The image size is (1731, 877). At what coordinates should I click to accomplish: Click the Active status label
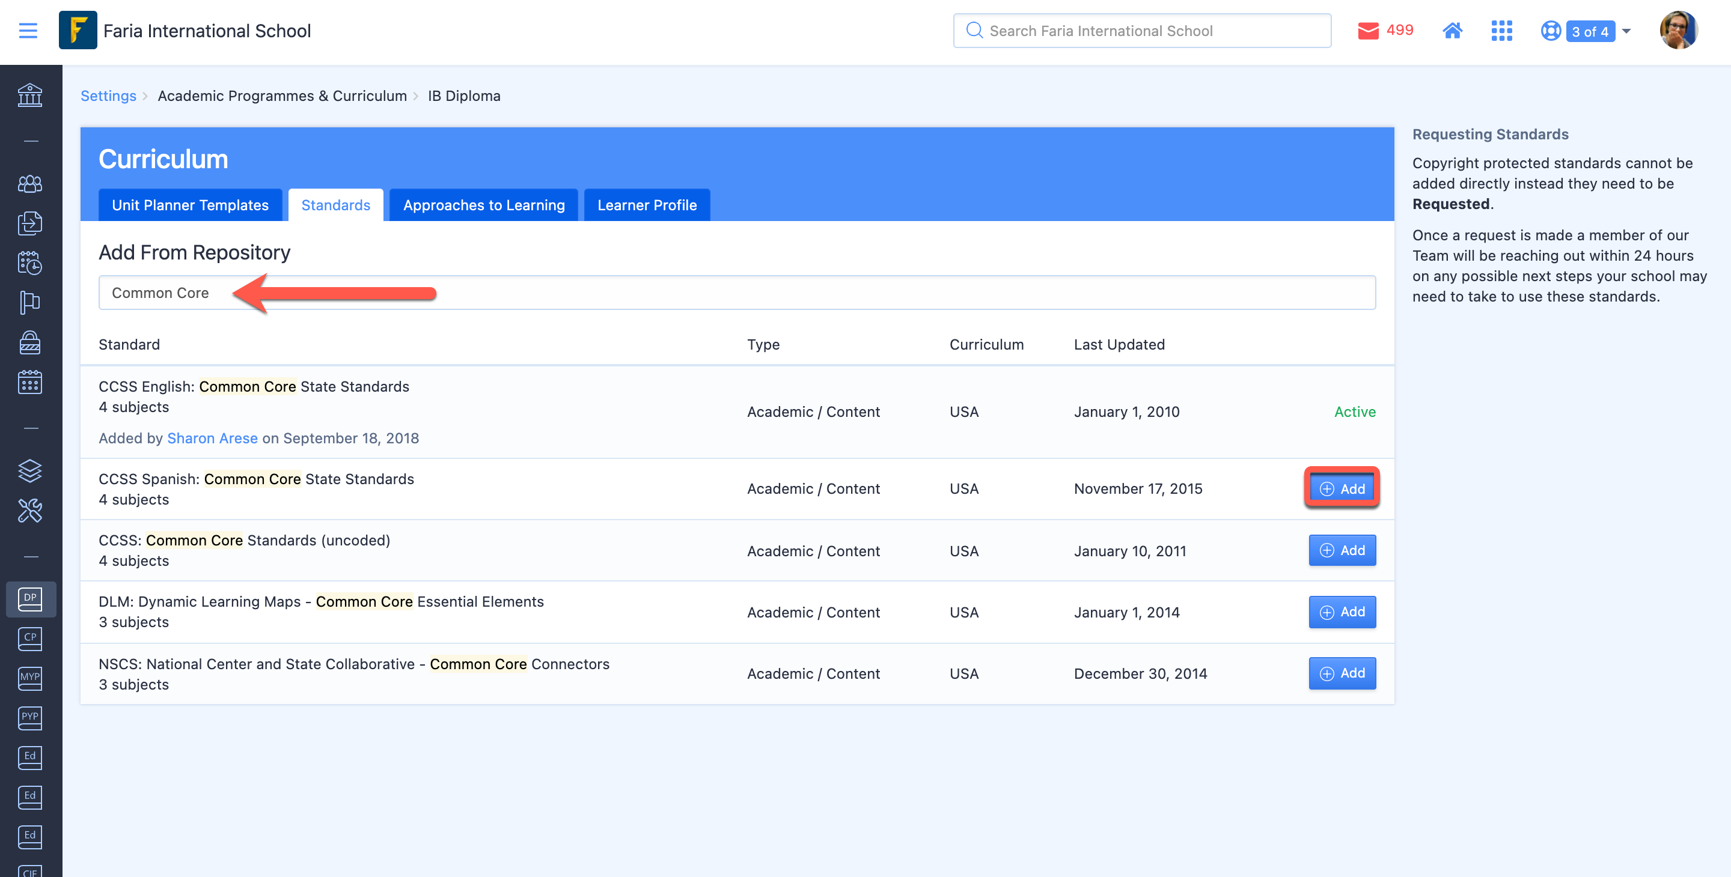(x=1355, y=411)
